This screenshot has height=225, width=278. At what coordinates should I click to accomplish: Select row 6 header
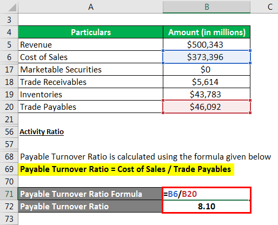[9, 57]
